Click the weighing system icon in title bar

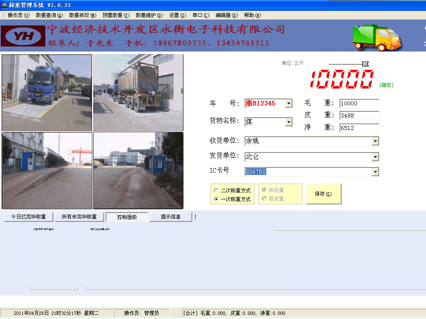click(x=3, y=4)
